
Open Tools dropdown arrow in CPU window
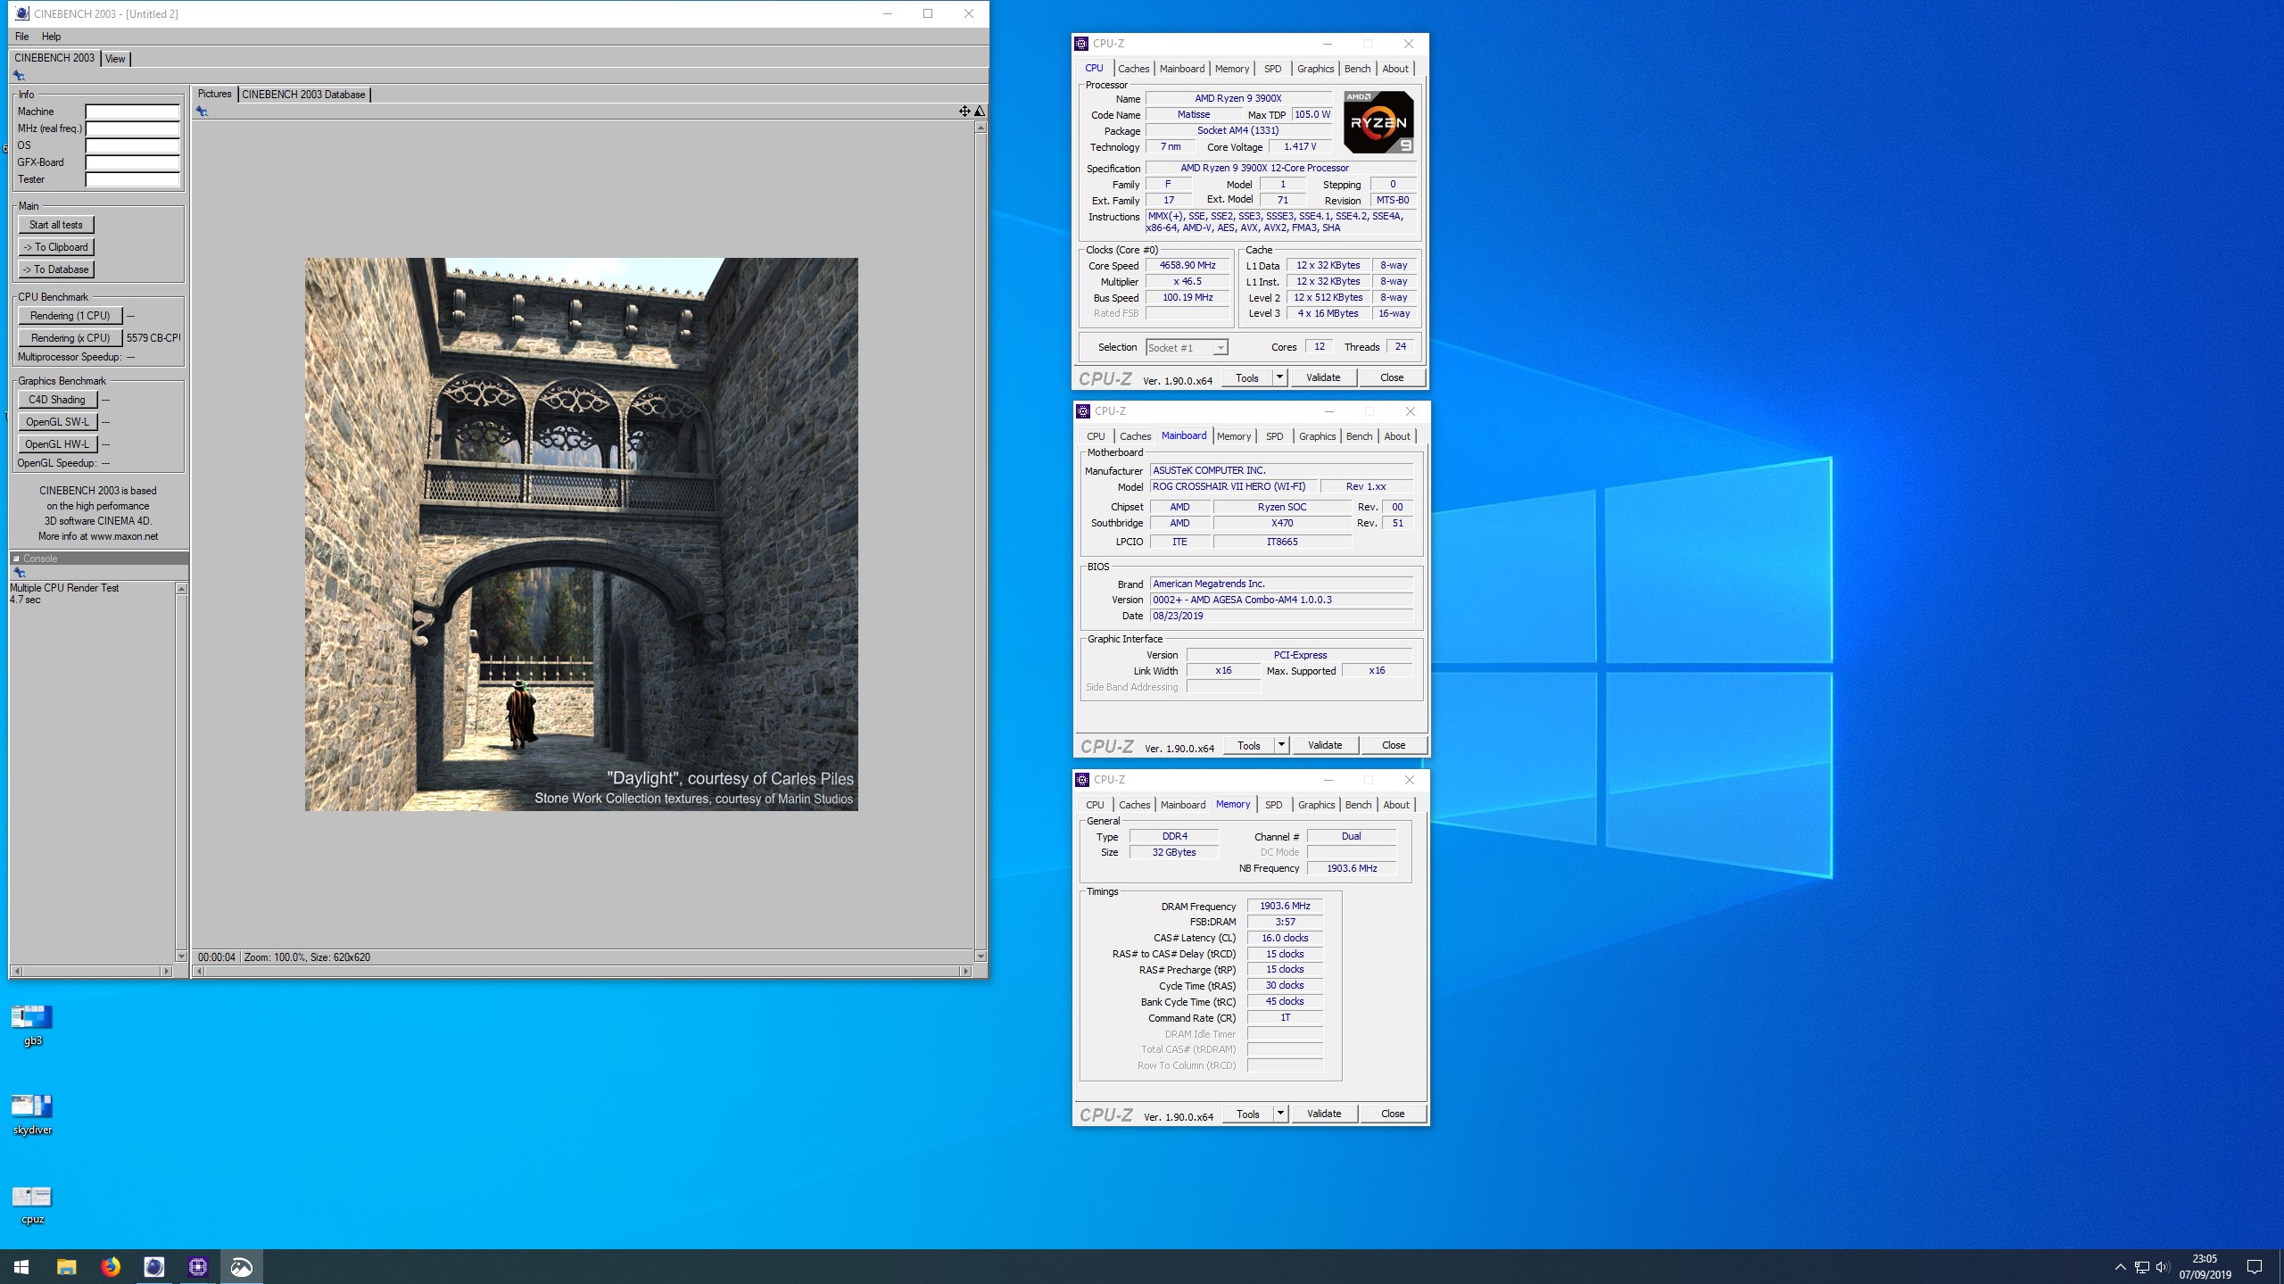point(1279,377)
